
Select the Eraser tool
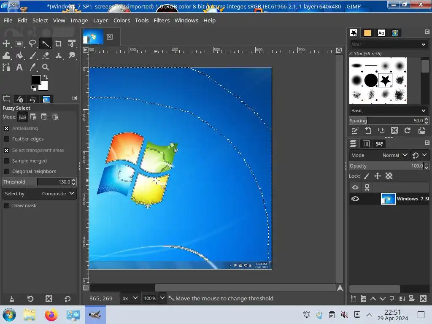click(46, 56)
